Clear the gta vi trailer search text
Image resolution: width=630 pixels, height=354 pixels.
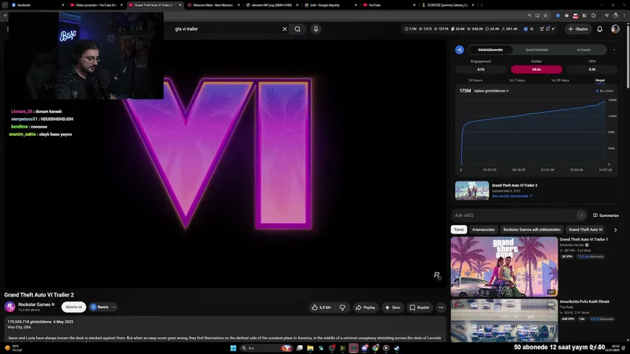pos(284,29)
